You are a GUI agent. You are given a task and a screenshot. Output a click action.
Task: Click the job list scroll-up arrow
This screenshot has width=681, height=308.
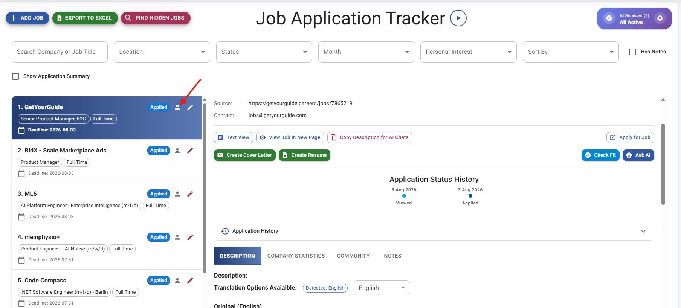point(205,100)
